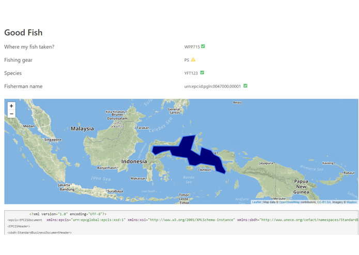Click the Surabaya city label on map
Viewport: 359px width, 255px height.
(115, 191)
